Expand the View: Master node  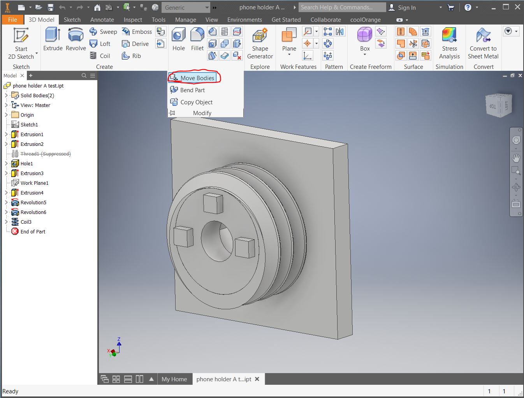pos(6,105)
